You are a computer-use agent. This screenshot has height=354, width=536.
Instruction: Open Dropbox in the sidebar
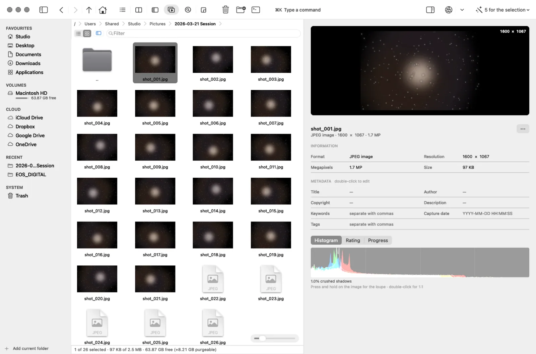(x=25, y=126)
